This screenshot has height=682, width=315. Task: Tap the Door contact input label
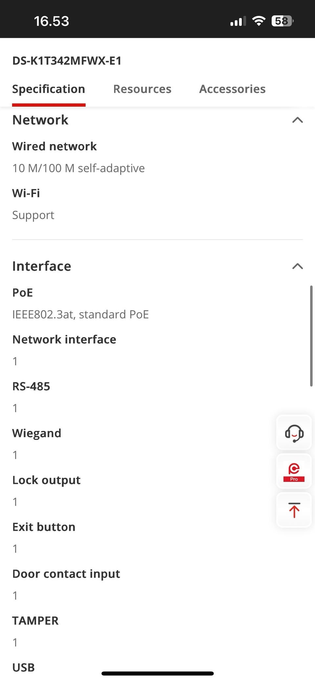(x=66, y=574)
